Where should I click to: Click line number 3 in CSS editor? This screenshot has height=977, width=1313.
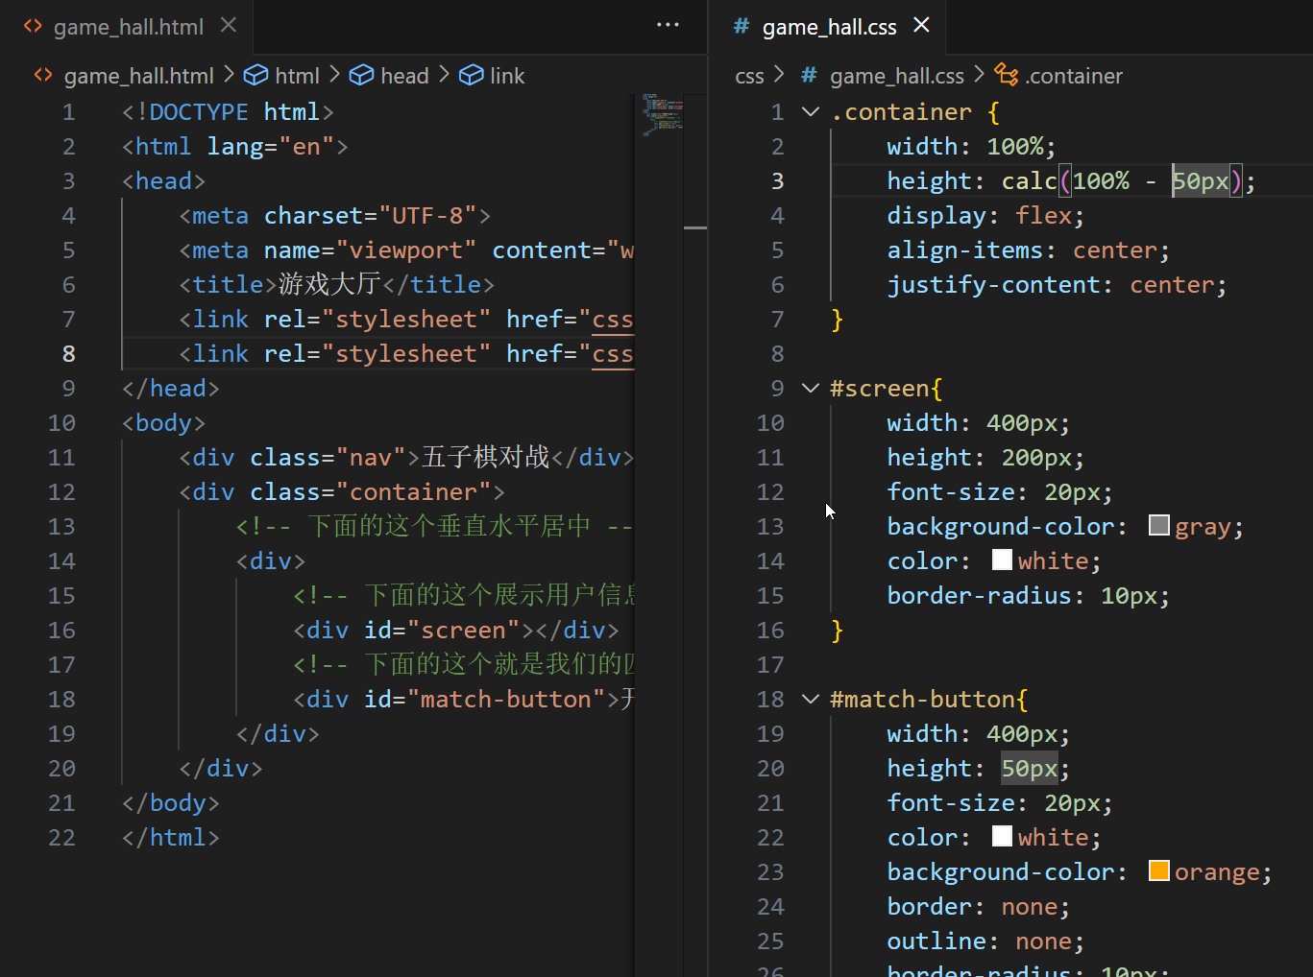[777, 181]
